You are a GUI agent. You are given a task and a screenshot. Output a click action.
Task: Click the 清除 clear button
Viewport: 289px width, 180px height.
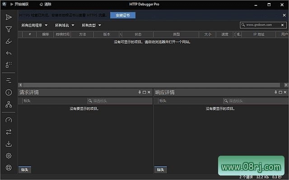coord(46,4)
